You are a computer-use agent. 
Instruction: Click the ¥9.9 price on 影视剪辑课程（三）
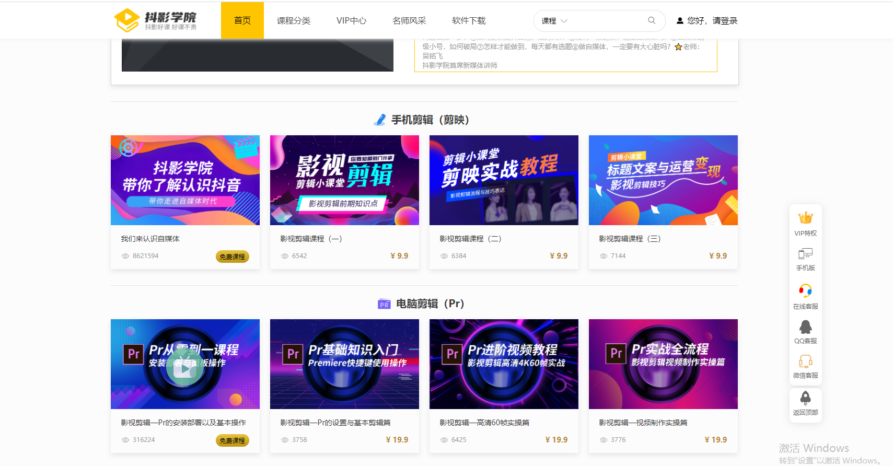[718, 256]
